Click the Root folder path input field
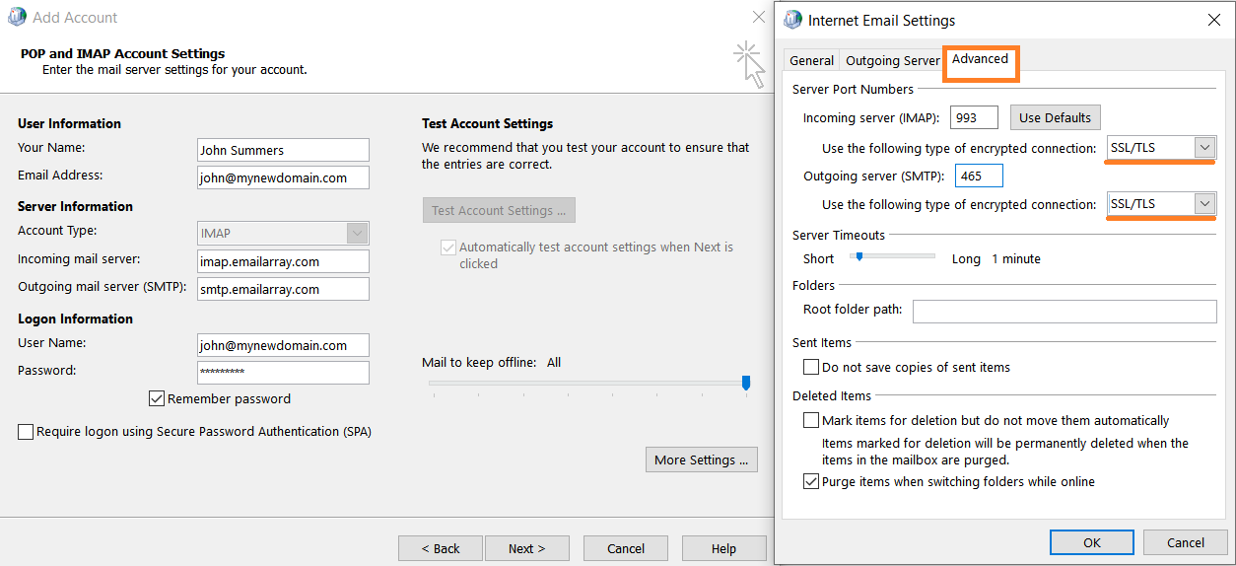This screenshot has height=566, width=1236. 1064,312
